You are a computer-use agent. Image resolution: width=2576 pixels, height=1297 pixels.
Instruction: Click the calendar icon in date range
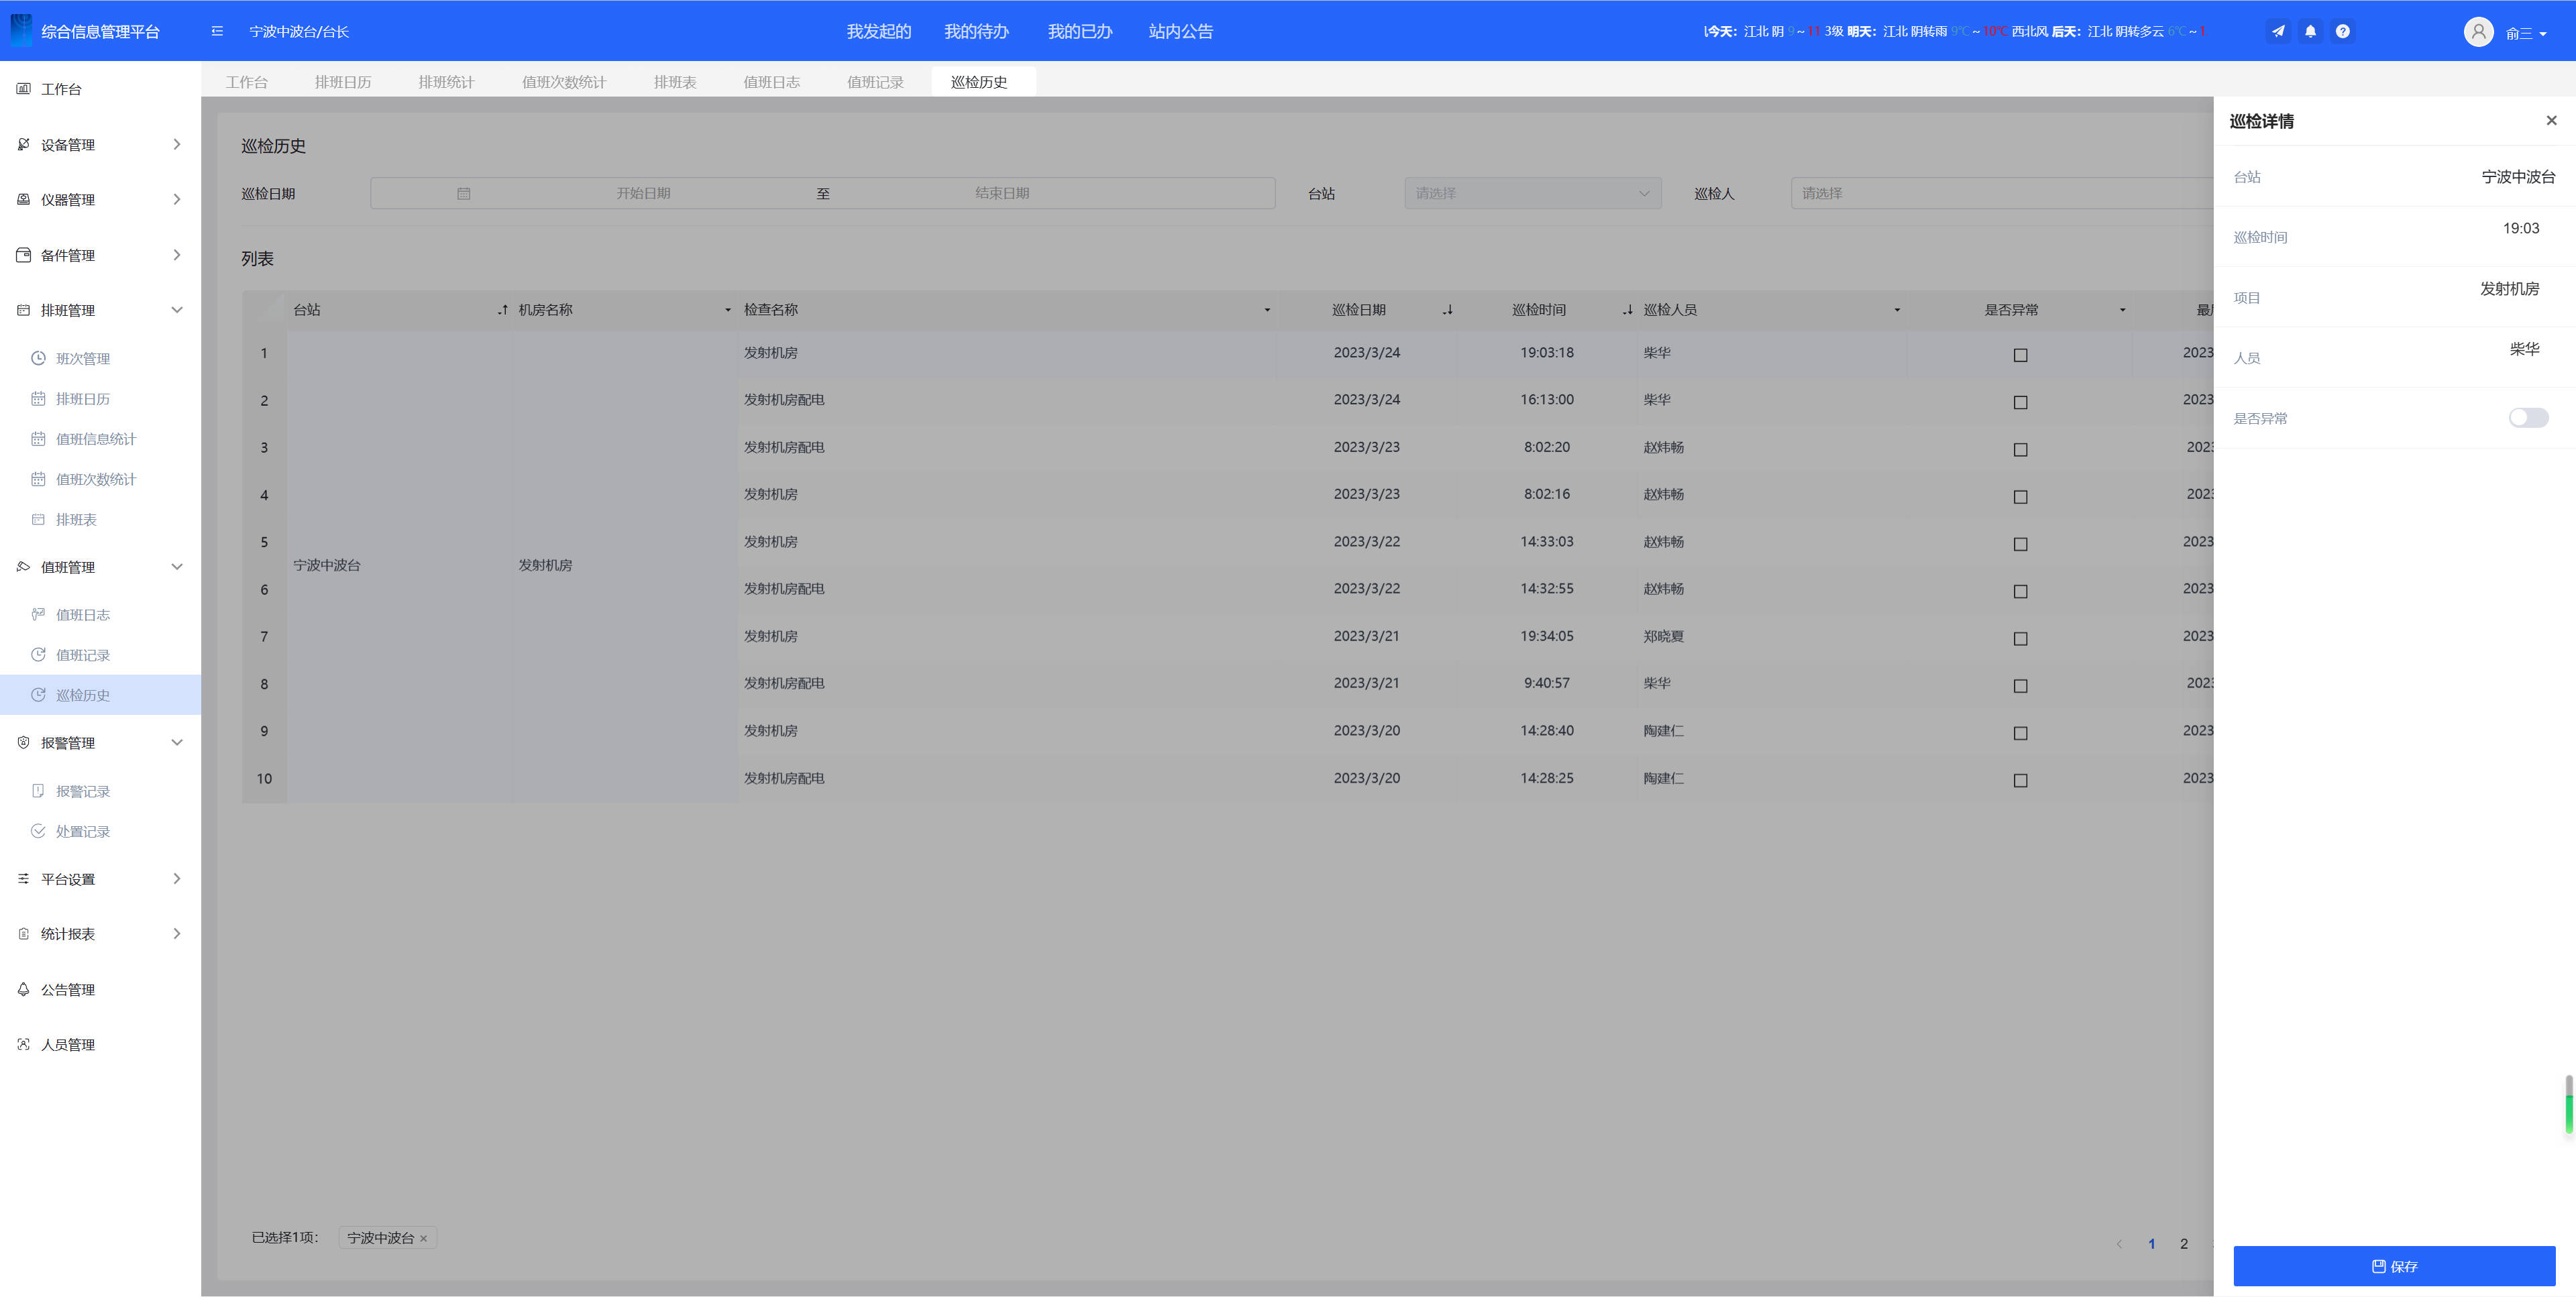(463, 193)
